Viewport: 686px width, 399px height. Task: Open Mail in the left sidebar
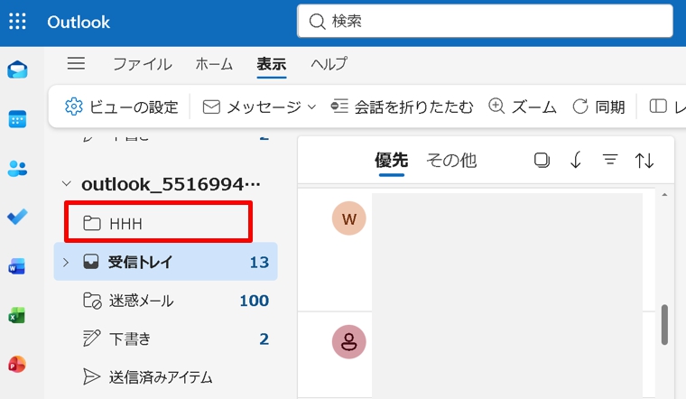(17, 70)
